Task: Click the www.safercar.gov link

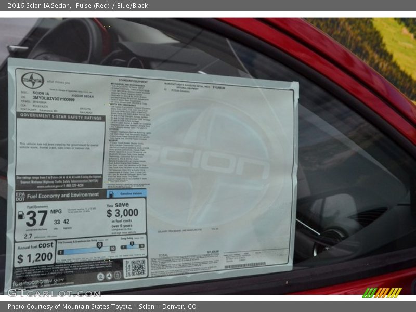Action: tap(41, 185)
